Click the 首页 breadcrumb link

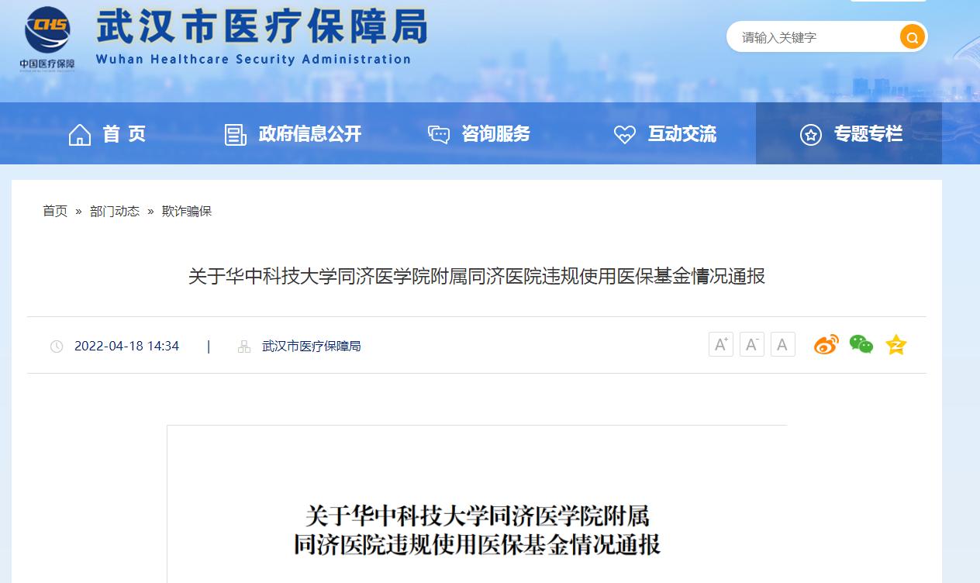[x=55, y=211]
